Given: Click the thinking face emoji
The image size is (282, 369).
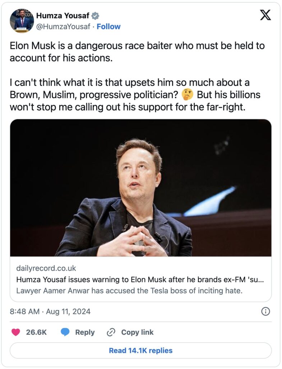Looking at the screenshot, I should click(x=188, y=95).
